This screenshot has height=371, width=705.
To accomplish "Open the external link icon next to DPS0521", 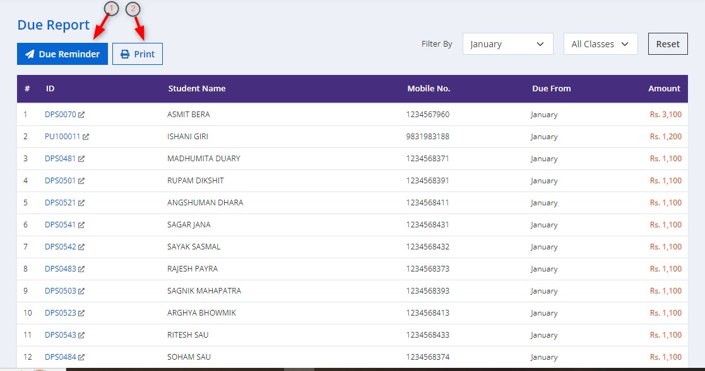I will click(81, 203).
